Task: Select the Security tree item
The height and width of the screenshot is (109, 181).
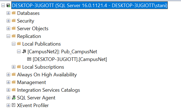Action: click(x=26, y=21)
